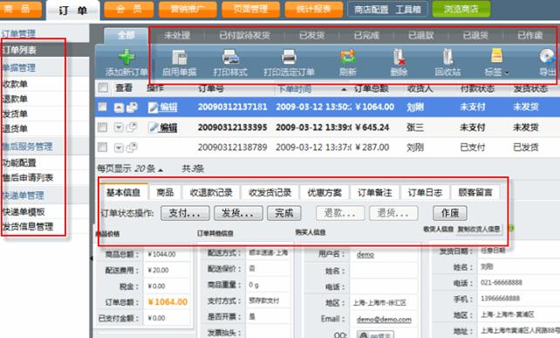Check the box for order 20090312133395

click(x=103, y=127)
